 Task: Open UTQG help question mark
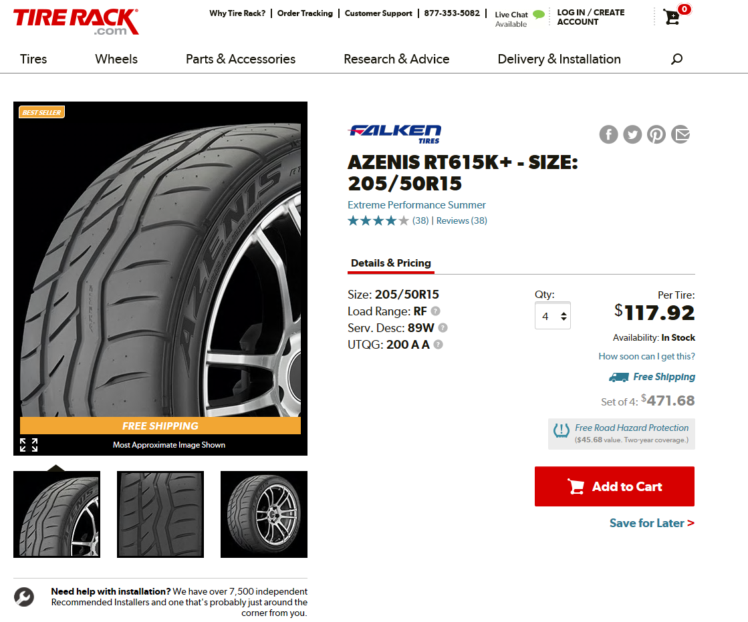point(438,345)
